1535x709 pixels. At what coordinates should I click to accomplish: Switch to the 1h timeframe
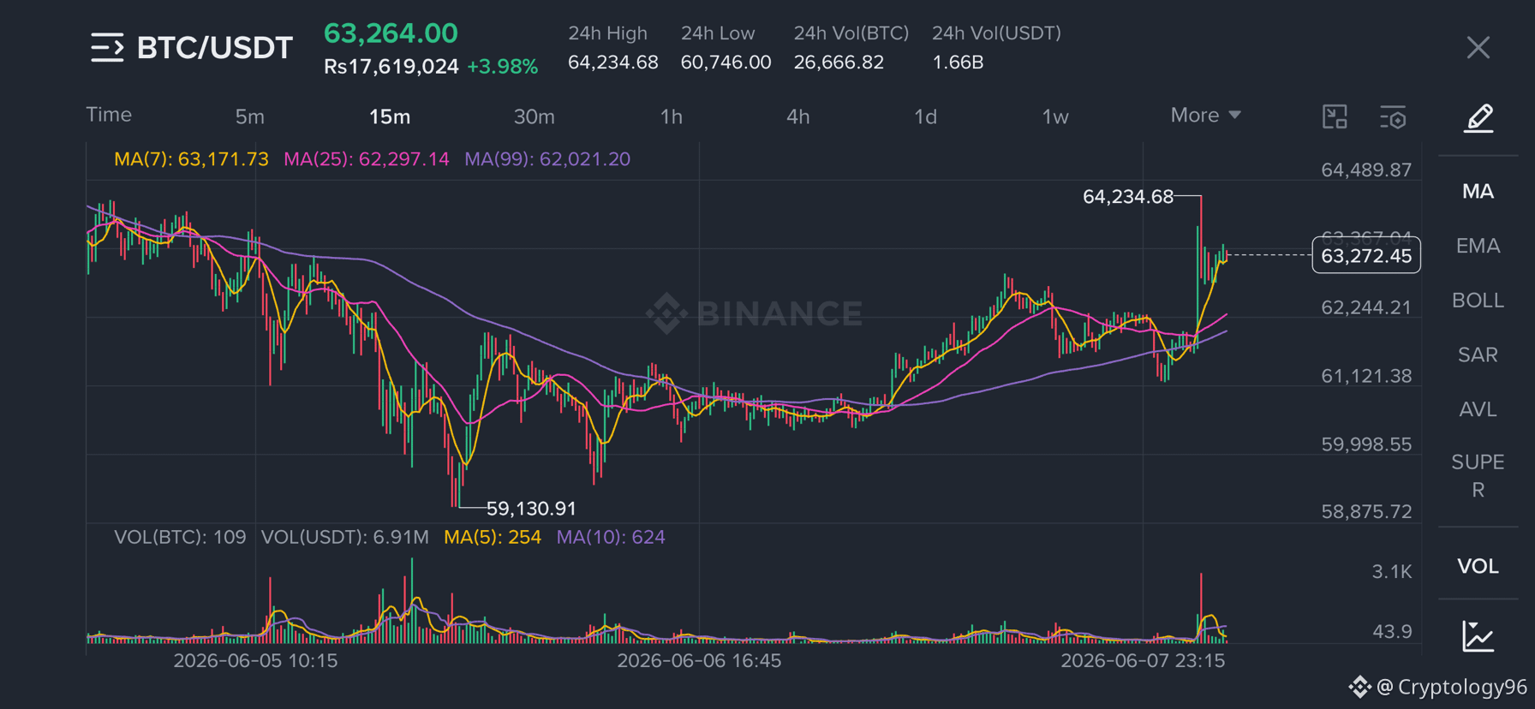(672, 116)
